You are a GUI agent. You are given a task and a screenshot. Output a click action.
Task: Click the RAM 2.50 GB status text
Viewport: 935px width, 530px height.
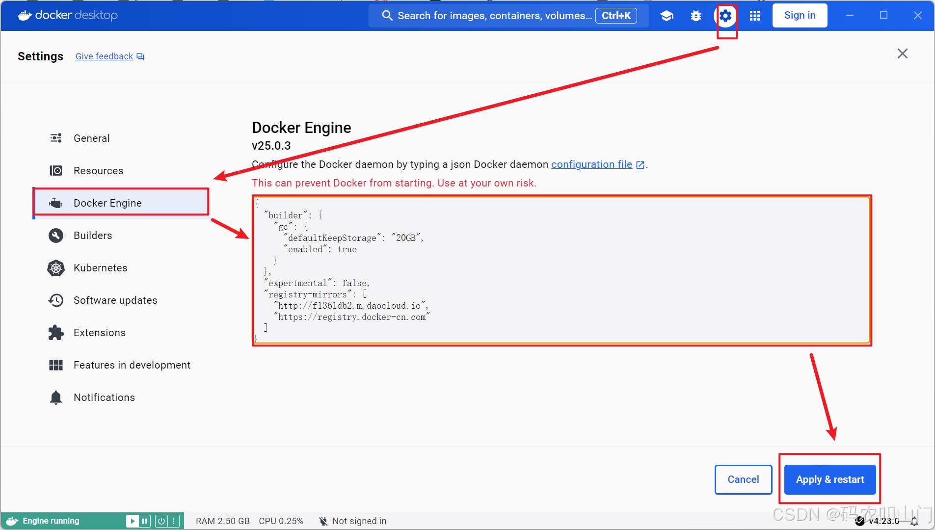click(223, 521)
